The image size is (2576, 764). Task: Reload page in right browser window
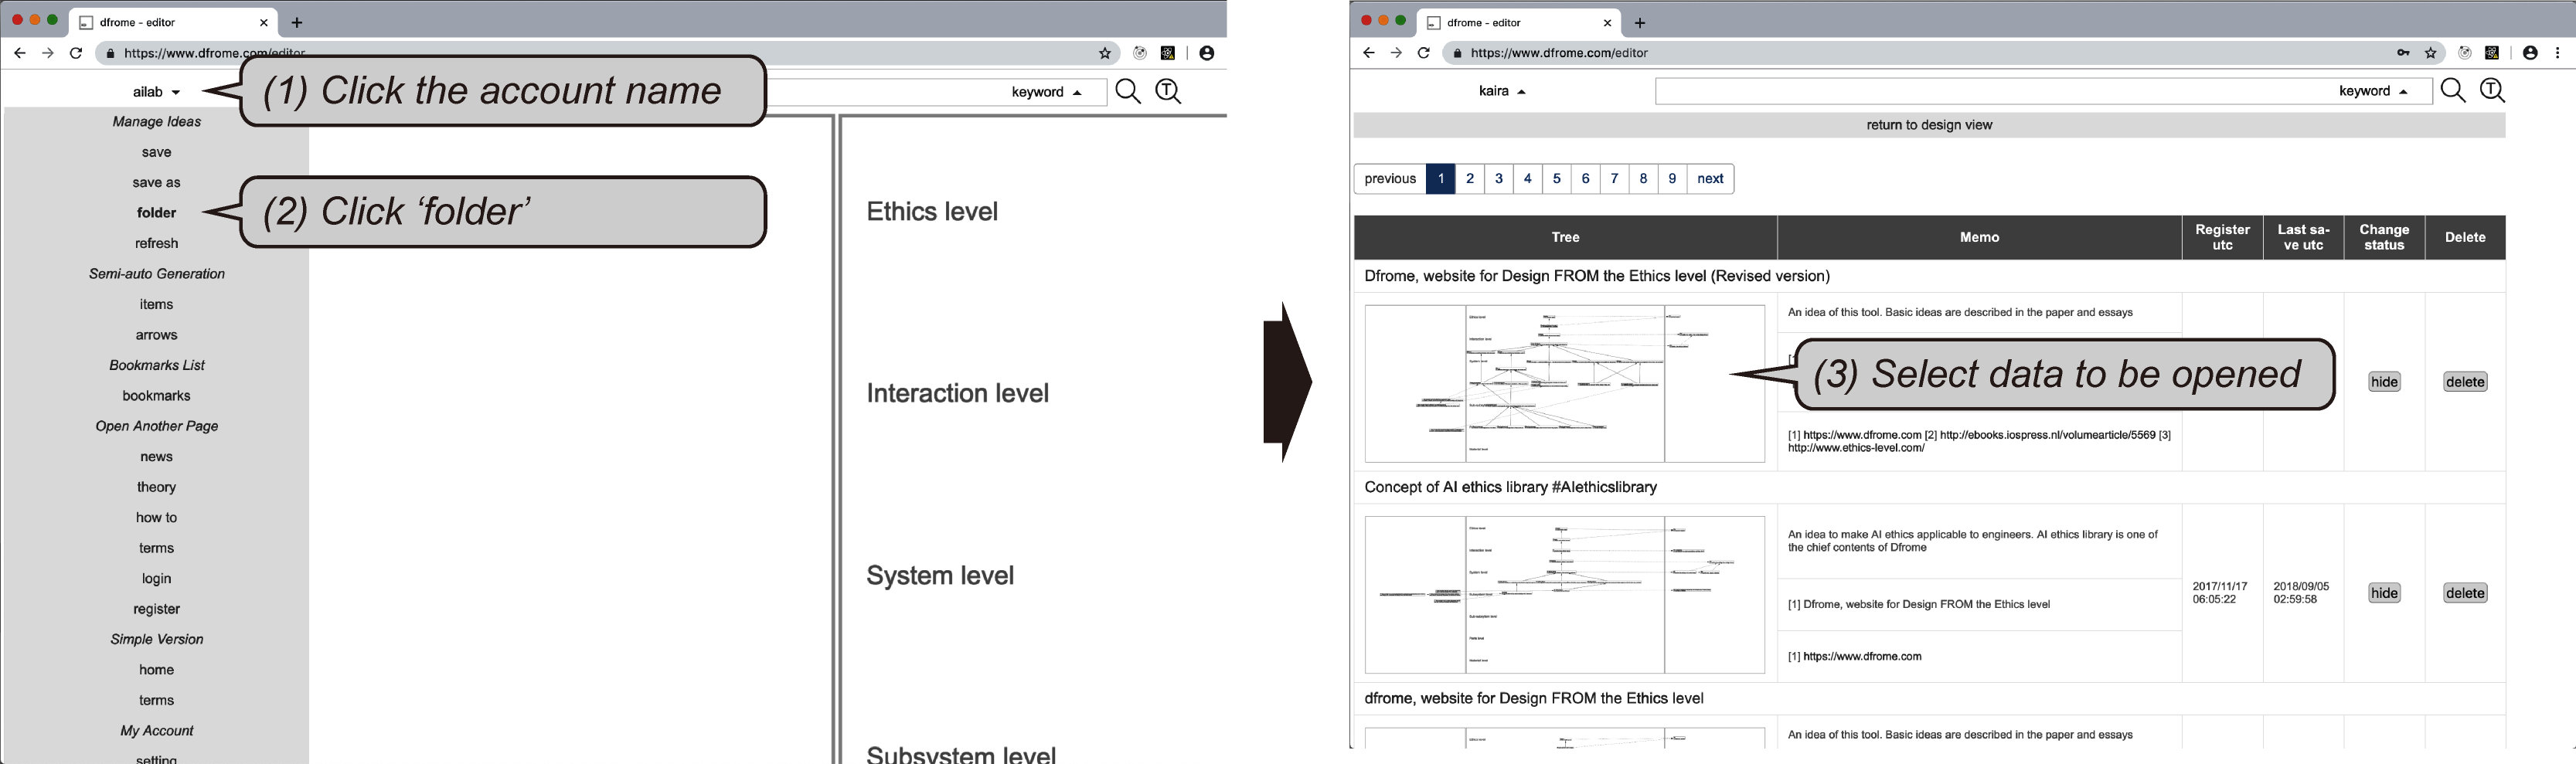(x=1424, y=53)
